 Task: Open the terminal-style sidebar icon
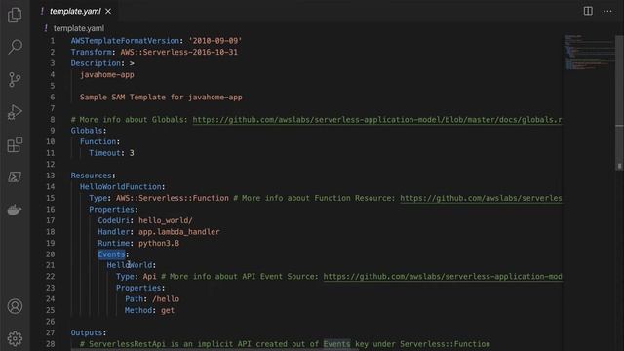point(15,176)
